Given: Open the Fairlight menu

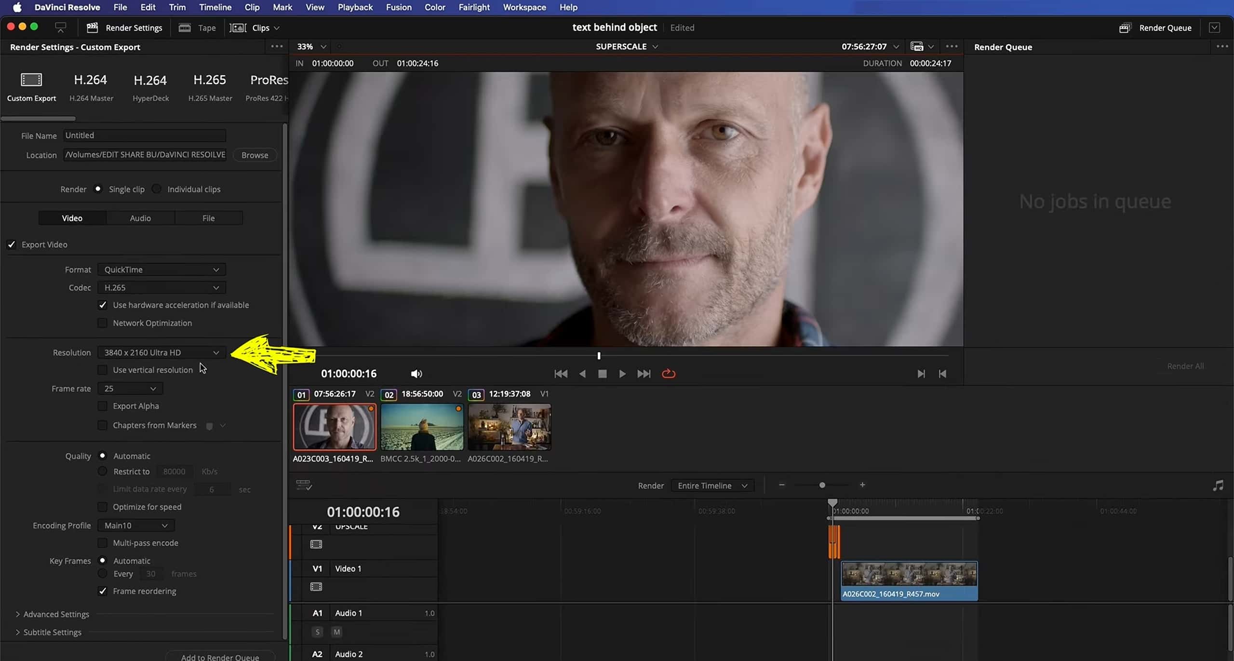Looking at the screenshot, I should (x=474, y=7).
